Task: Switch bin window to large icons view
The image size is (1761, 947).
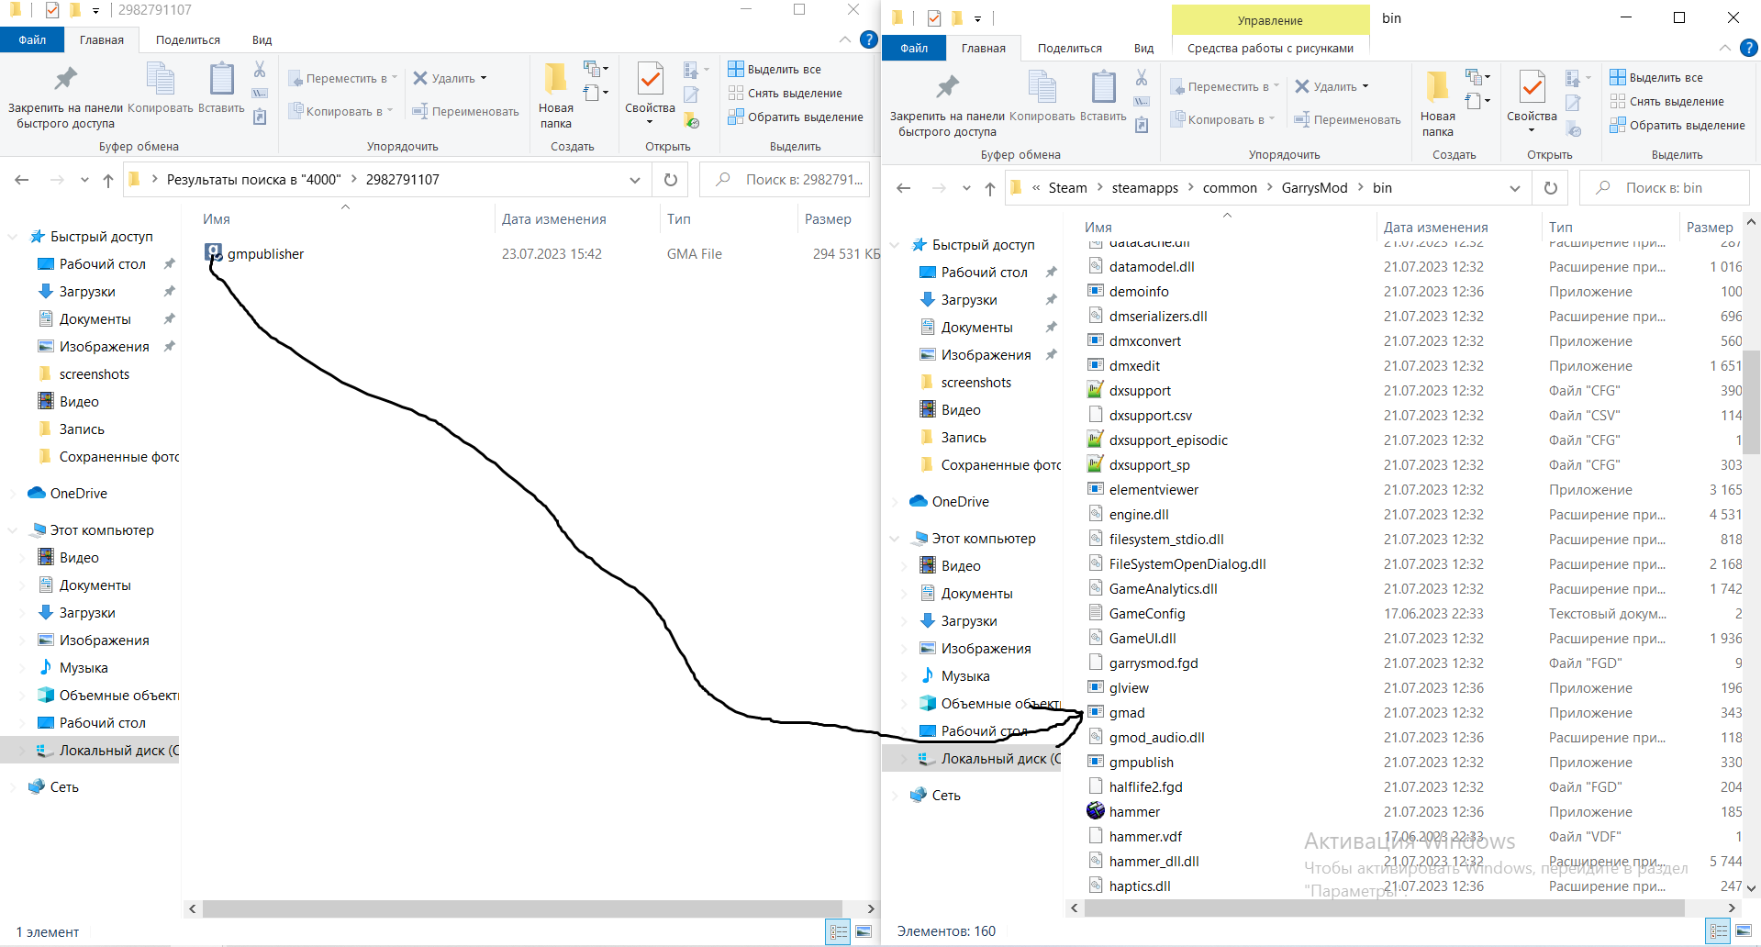Action: coord(1744,931)
